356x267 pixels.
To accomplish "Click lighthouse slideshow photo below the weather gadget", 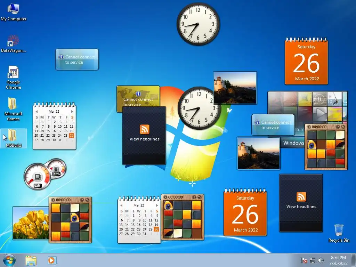I will [x=259, y=153].
